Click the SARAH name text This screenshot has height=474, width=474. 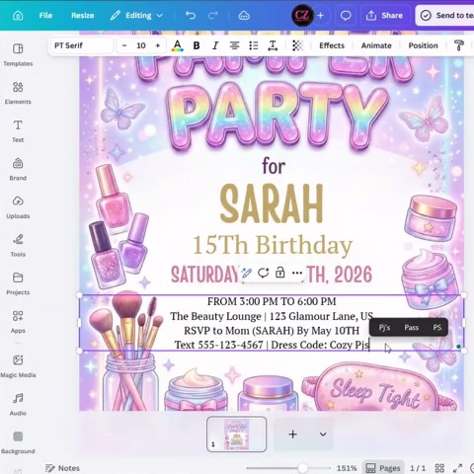[272, 204]
